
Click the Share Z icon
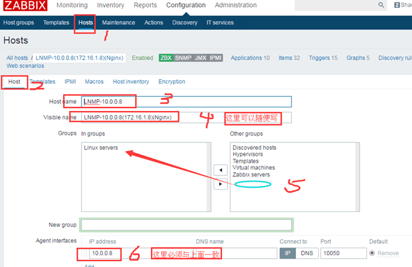pyautogui.click(x=397, y=5)
